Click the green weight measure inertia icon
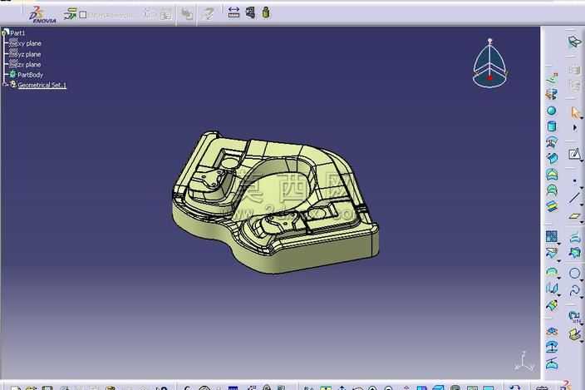Viewport: 585px width, 390px height. pyautogui.click(x=266, y=12)
